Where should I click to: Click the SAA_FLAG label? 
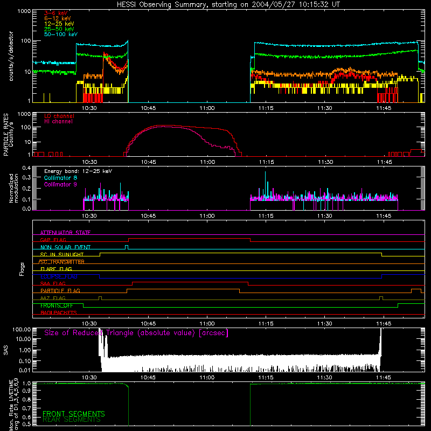click(53, 283)
